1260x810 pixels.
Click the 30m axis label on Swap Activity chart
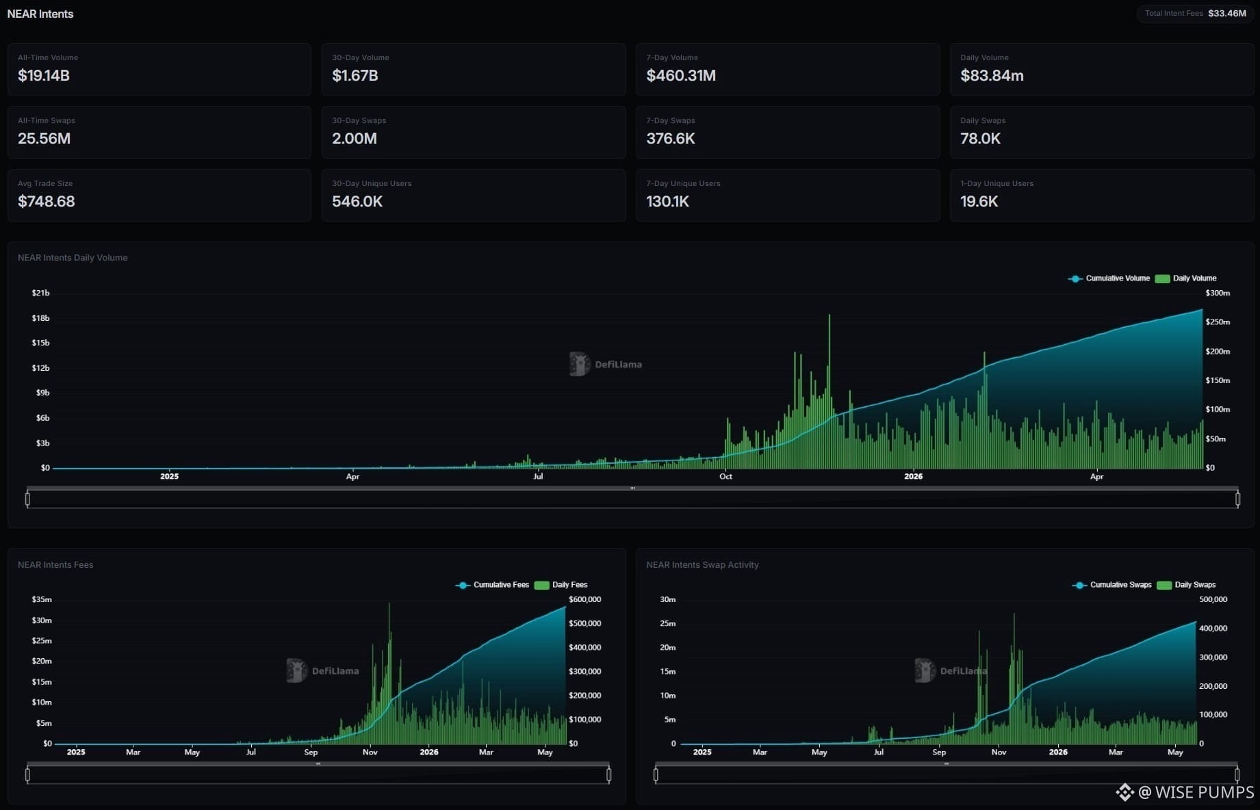click(667, 599)
